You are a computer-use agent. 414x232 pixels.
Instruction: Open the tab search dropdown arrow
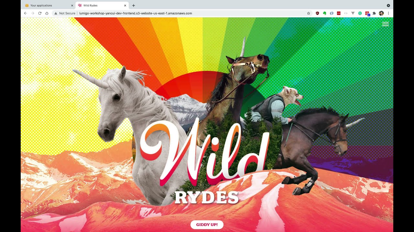click(x=388, y=5)
